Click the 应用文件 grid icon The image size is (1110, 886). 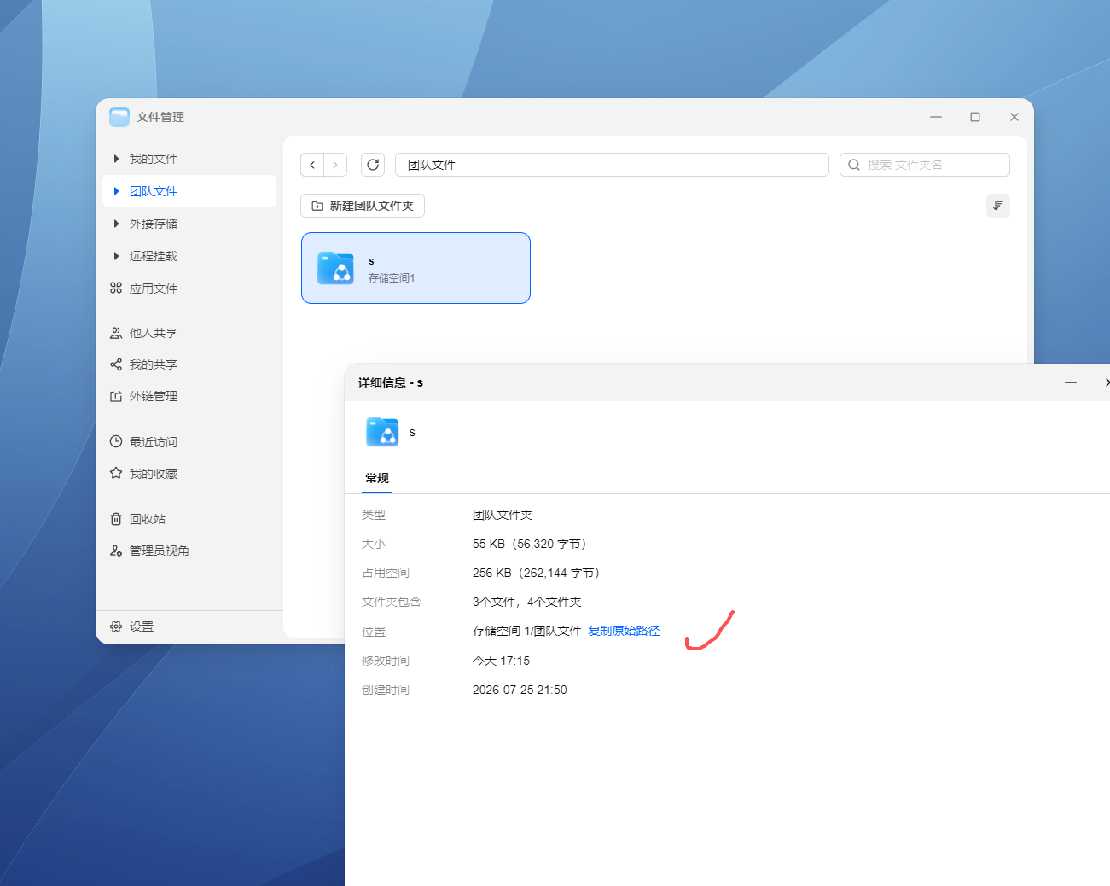point(116,289)
